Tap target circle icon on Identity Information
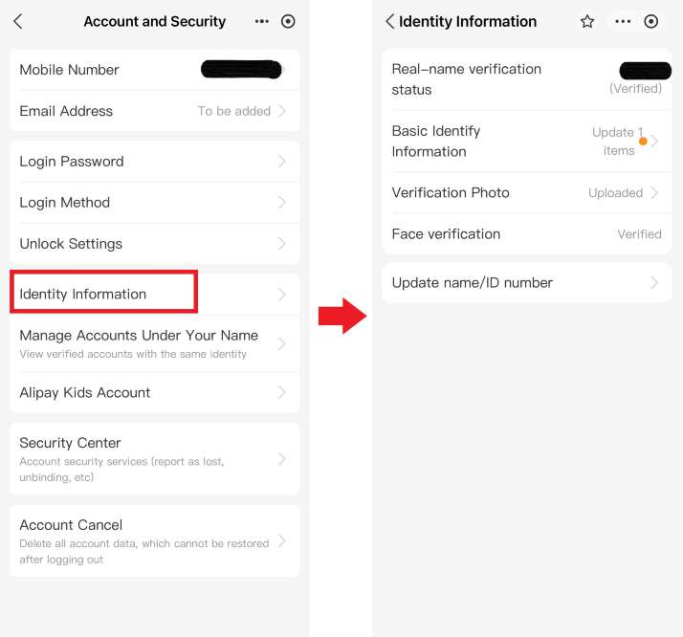Viewport: 683px width, 637px height. coord(650,21)
